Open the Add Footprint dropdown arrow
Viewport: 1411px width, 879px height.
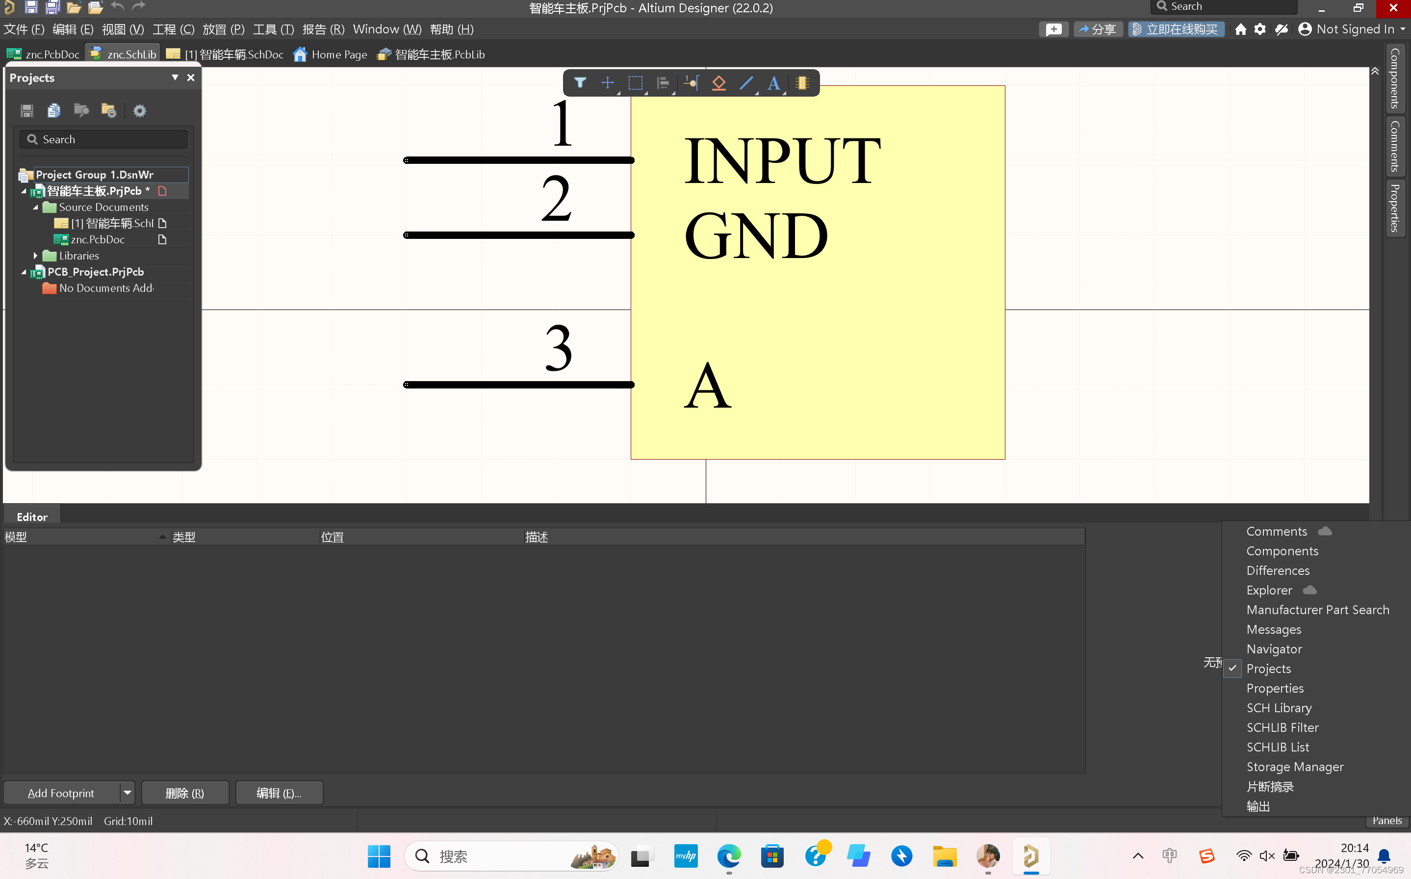pyautogui.click(x=127, y=792)
